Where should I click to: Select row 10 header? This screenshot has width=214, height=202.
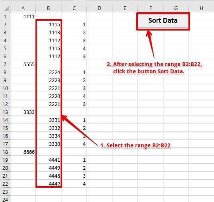click(5, 88)
